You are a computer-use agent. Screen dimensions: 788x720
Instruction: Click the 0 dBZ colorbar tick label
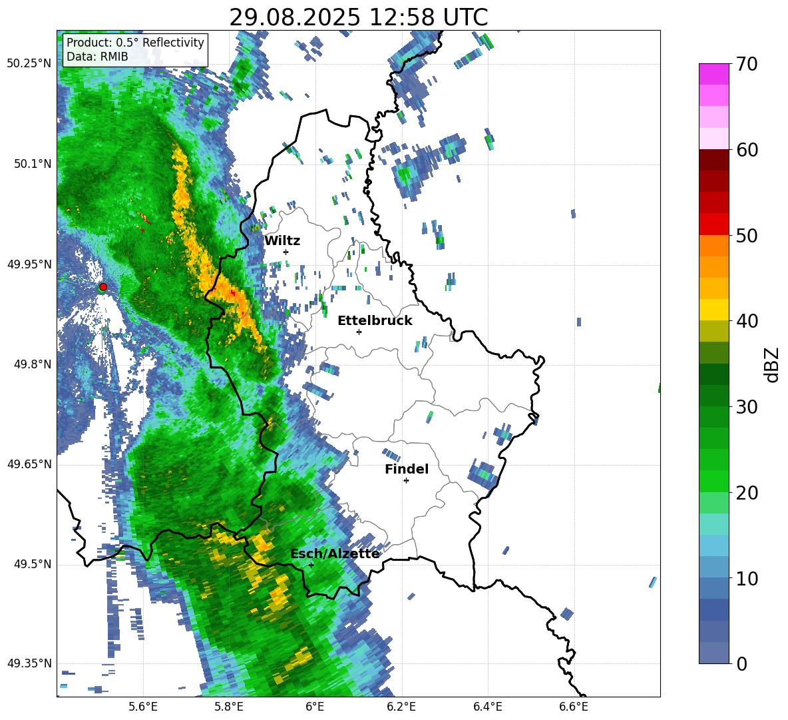[741, 663]
